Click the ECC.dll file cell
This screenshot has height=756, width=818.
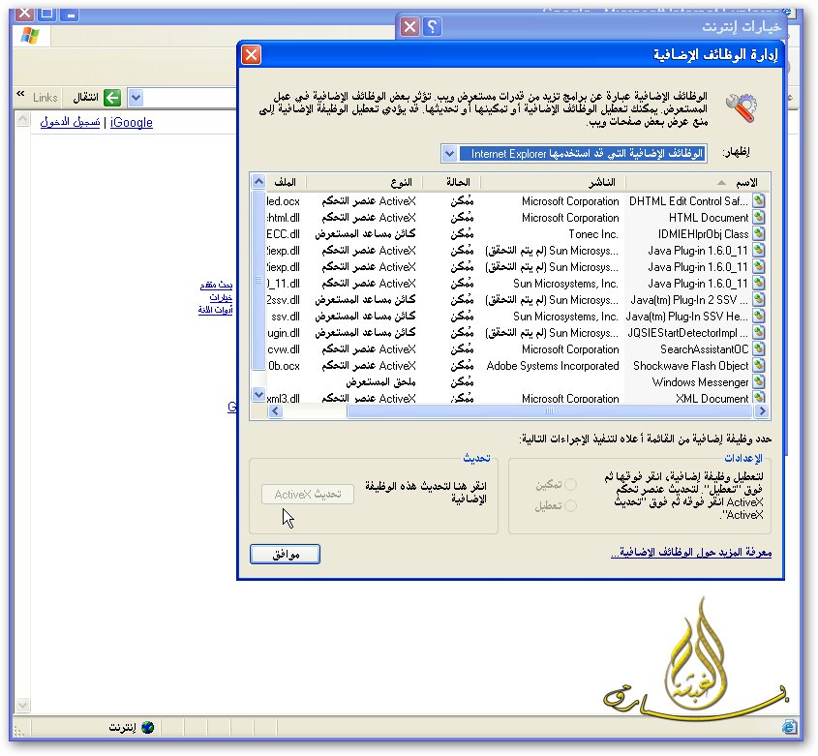tap(284, 234)
